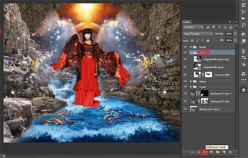Click the create new layer icon
The height and width of the screenshot is (158, 248).
pos(224,152)
